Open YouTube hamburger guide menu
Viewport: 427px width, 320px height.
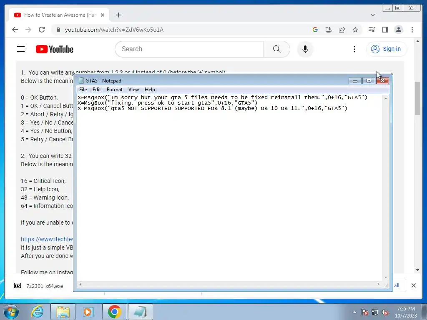point(21,49)
